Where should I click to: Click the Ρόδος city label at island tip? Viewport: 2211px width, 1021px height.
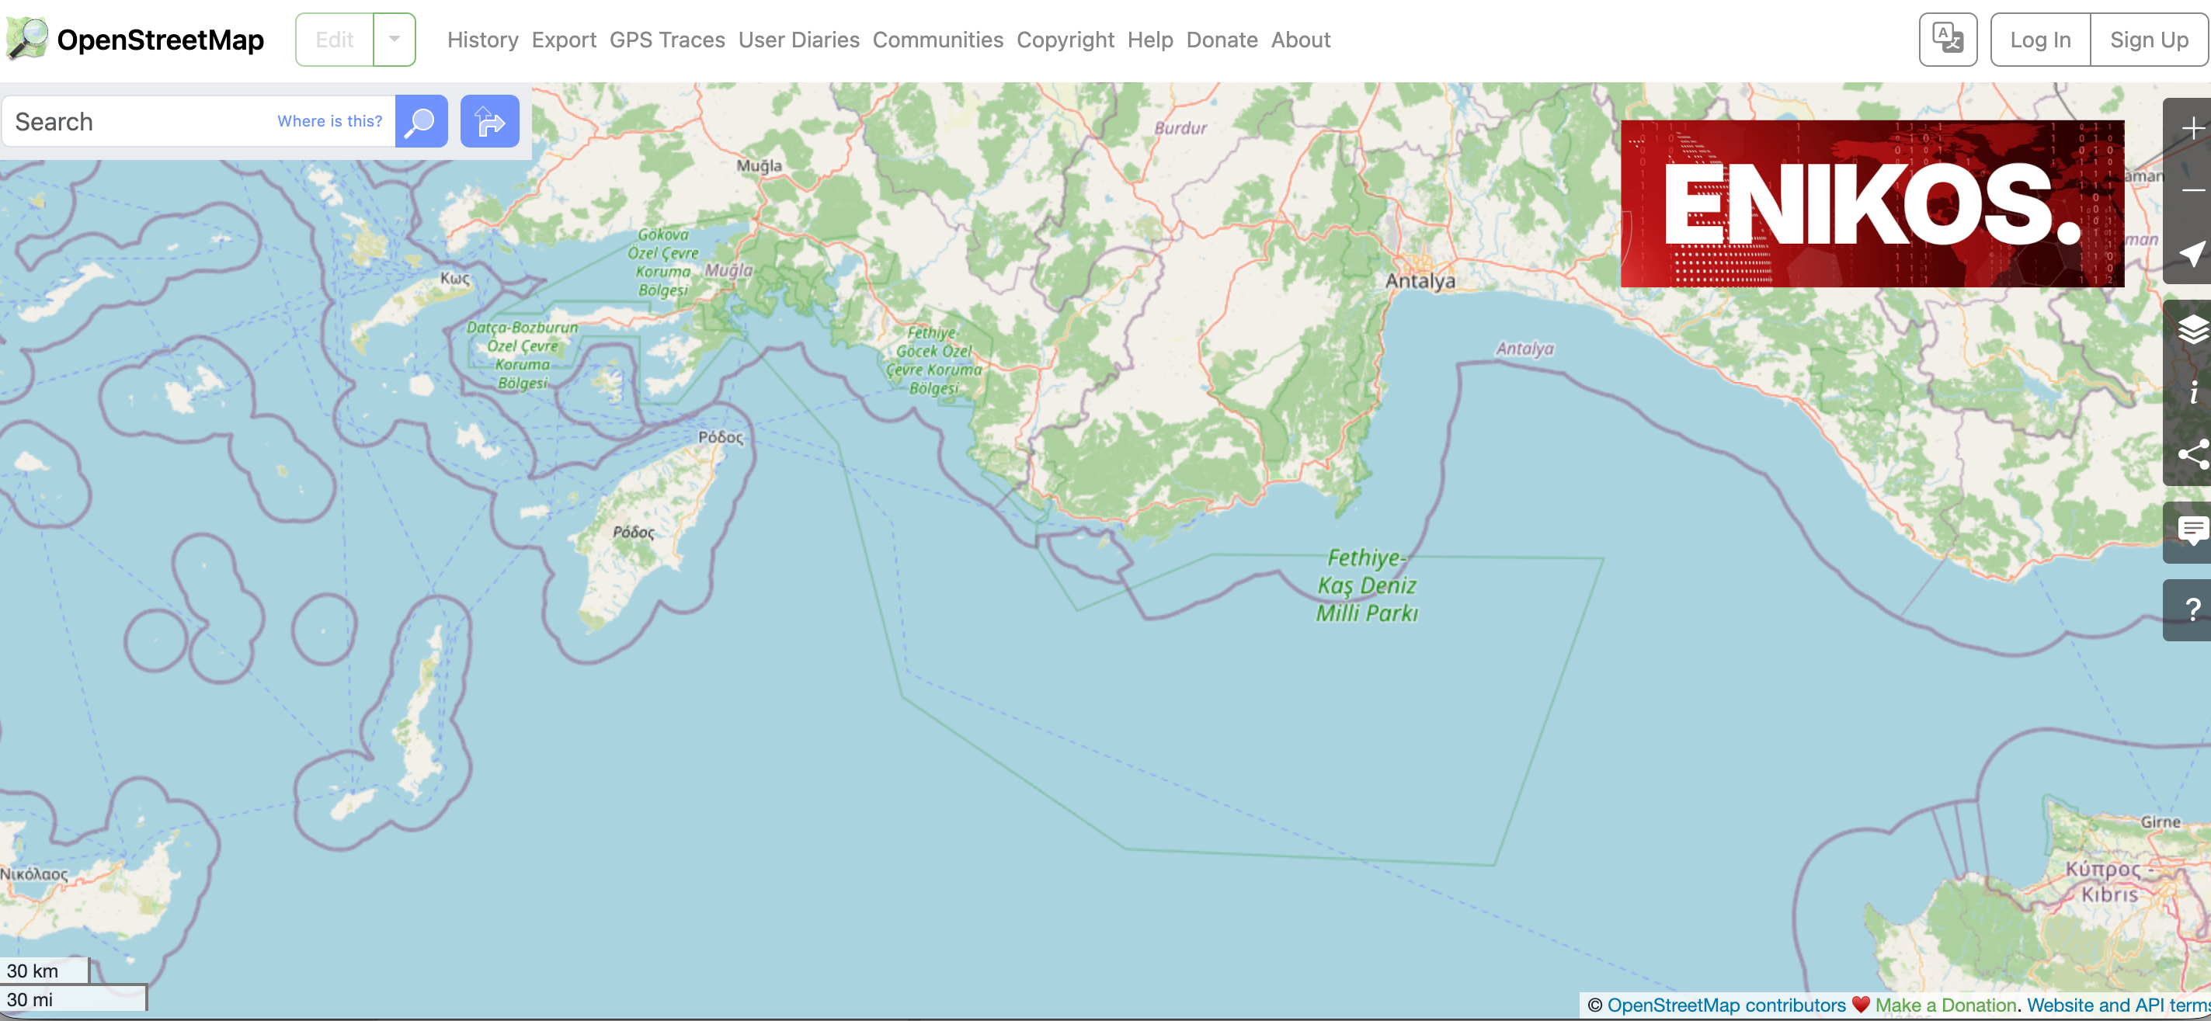(x=720, y=436)
